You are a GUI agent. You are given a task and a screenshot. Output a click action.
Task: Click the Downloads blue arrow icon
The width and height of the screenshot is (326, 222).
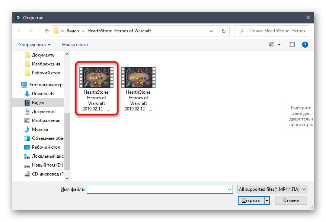27,94
